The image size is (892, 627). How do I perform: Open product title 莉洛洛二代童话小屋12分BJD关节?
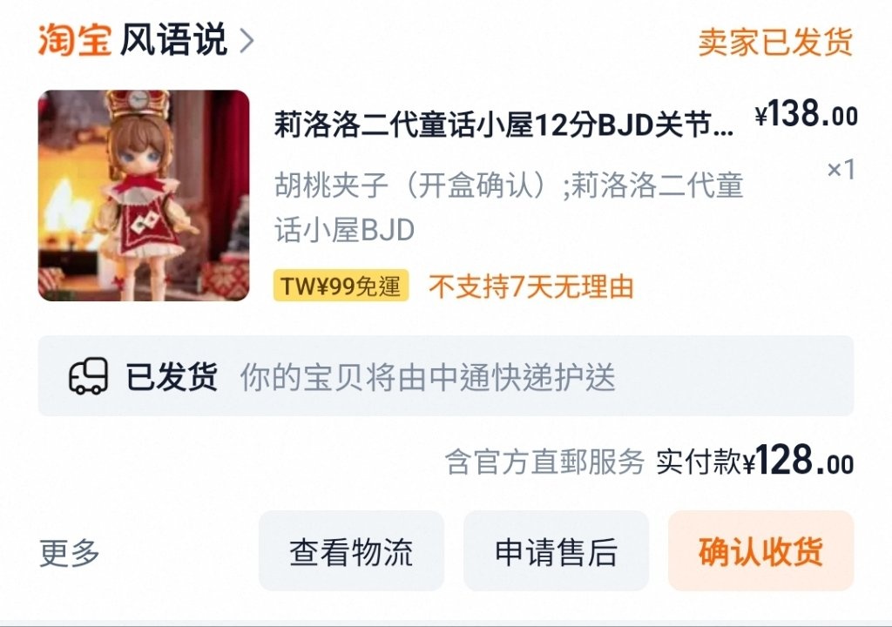click(x=503, y=125)
